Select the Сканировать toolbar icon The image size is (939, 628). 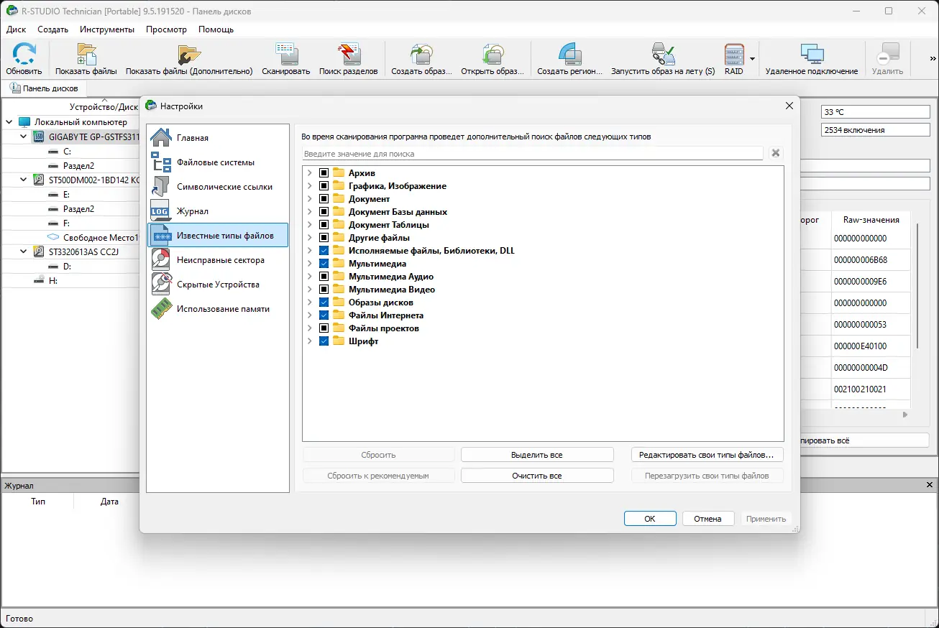(x=285, y=57)
